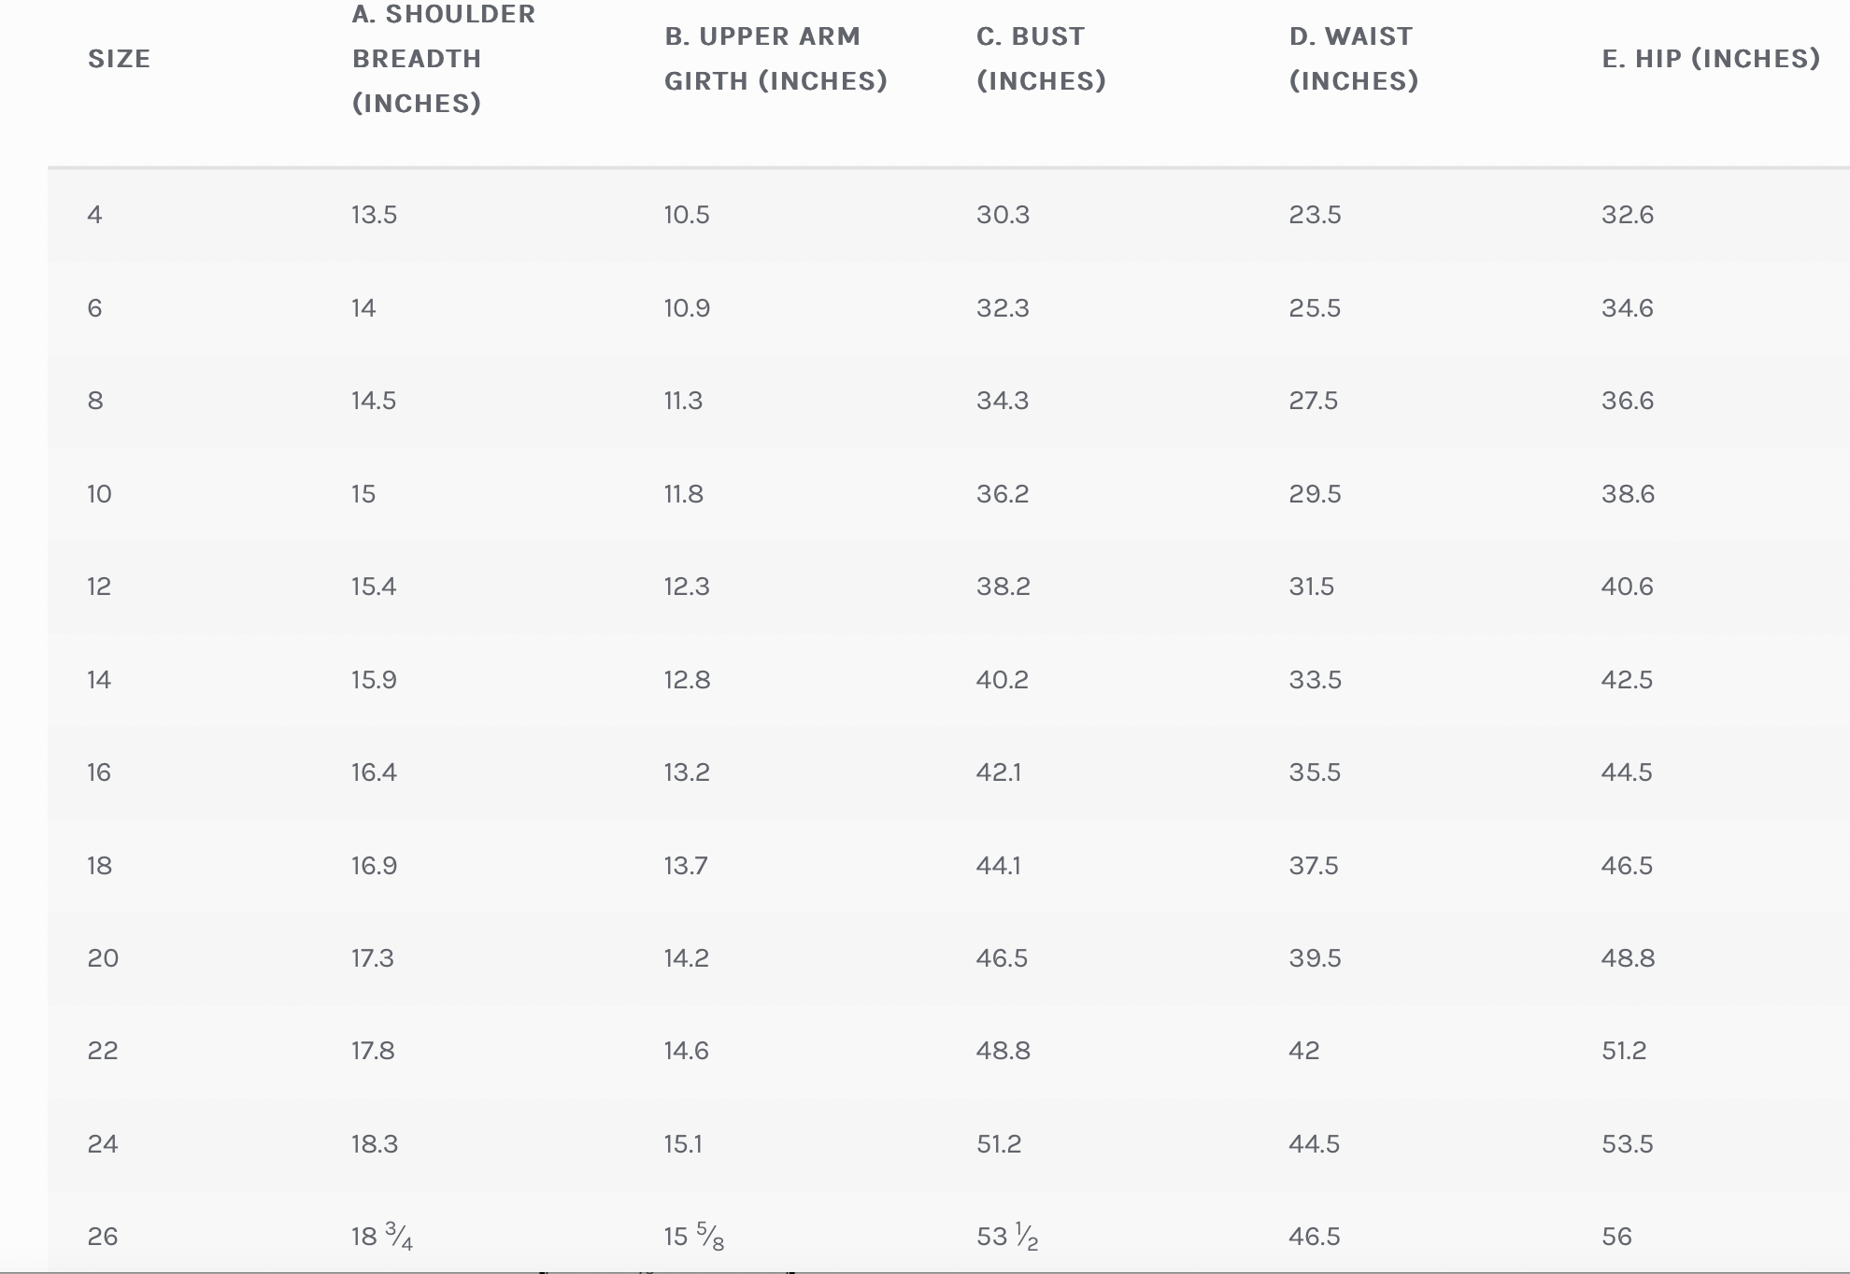Click the SIZE column header

[119, 59]
